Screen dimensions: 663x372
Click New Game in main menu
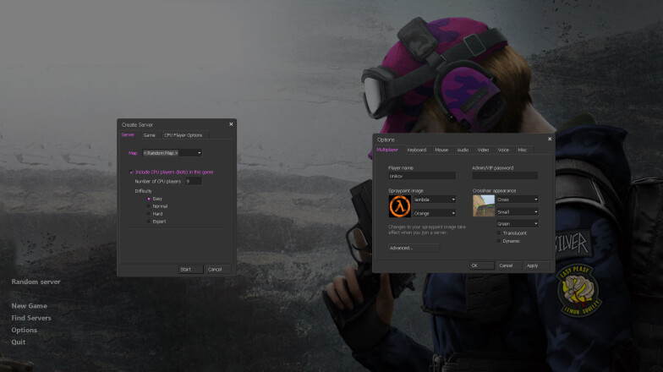pyautogui.click(x=29, y=306)
